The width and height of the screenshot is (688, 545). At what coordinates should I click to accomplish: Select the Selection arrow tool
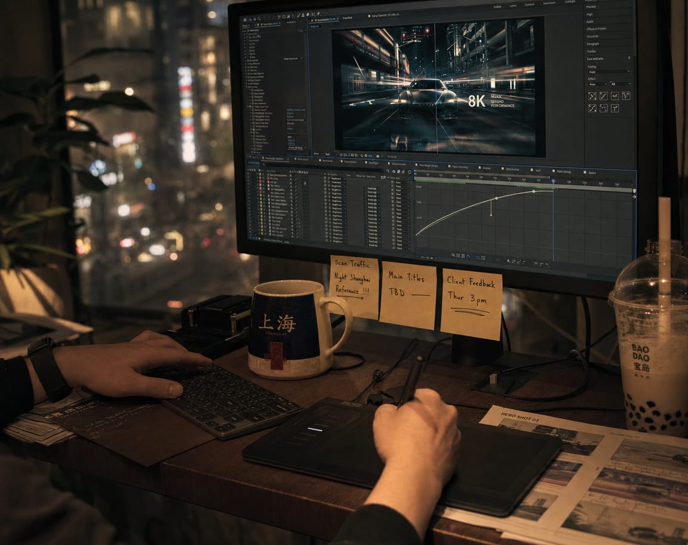click(x=251, y=19)
